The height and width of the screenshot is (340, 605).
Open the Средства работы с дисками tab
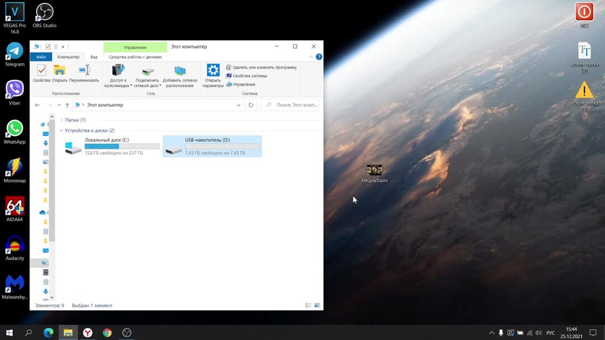coord(135,57)
